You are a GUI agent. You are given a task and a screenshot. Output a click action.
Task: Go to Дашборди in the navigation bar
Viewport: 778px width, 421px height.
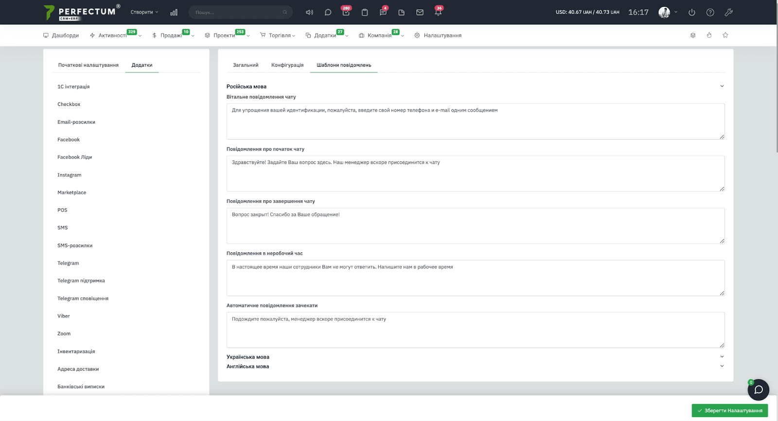pos(61,35)
